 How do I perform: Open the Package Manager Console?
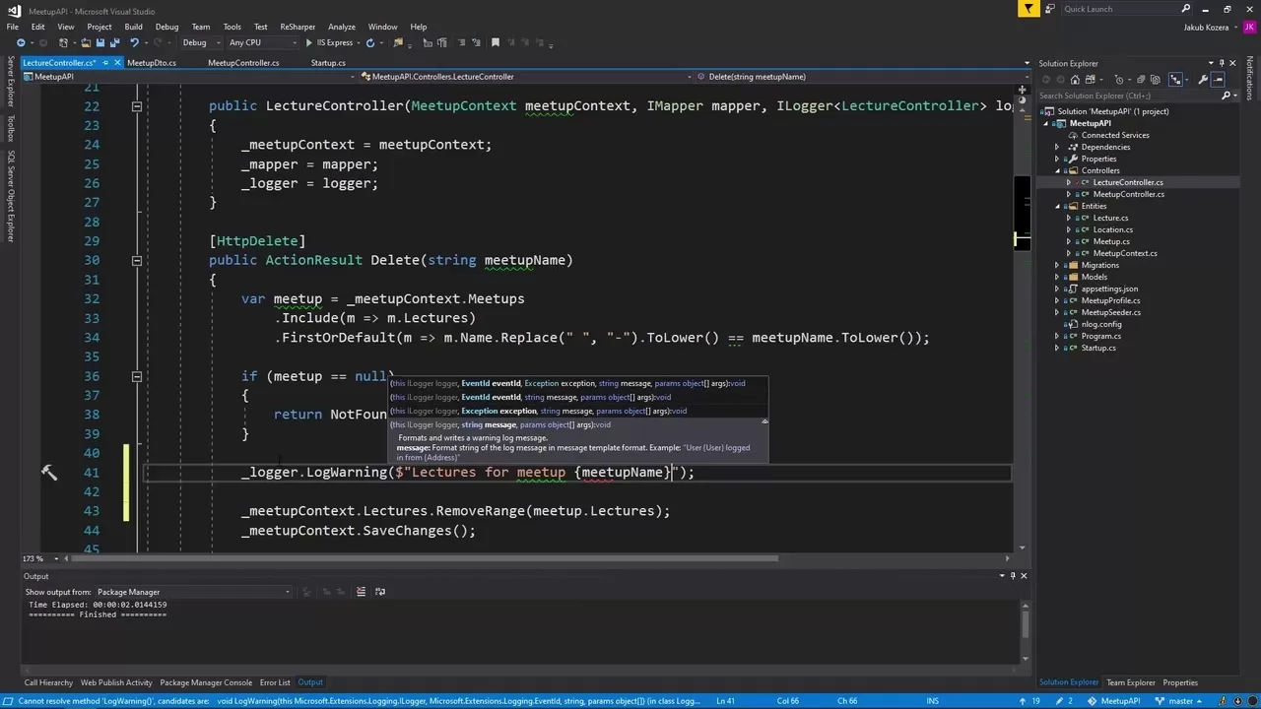[206, 681]
